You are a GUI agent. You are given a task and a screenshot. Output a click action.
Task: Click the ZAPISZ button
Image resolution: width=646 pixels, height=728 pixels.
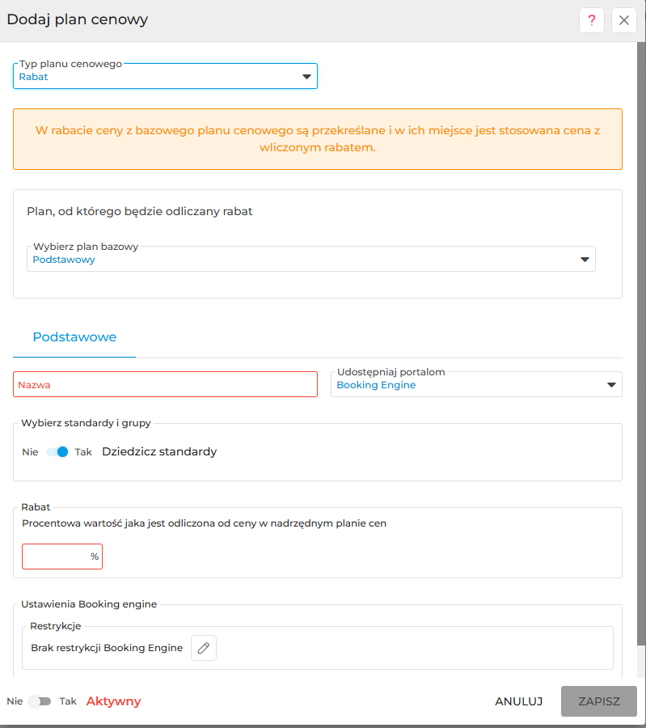[x=598, y=701]
